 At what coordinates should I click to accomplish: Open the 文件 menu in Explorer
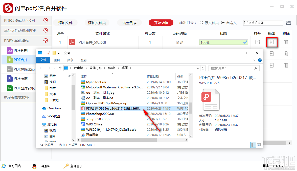(x=43, y=60)
